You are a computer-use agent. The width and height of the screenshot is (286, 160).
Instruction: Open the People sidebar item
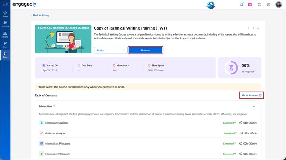[x=5, y=35]
